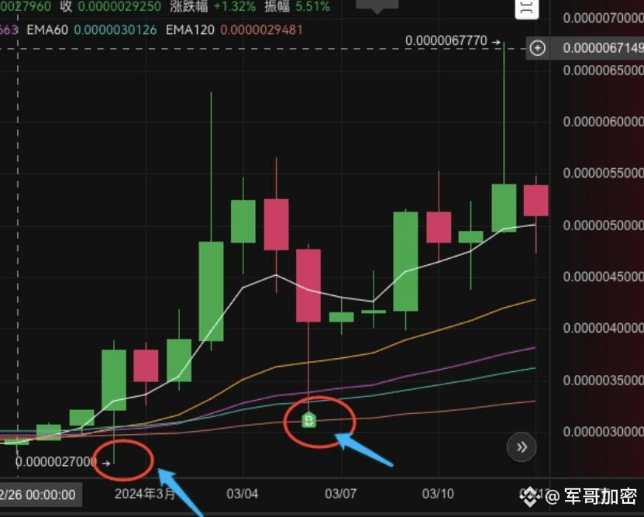Click the arrow beside the 0.0000067770 high label

coord(496,42)
